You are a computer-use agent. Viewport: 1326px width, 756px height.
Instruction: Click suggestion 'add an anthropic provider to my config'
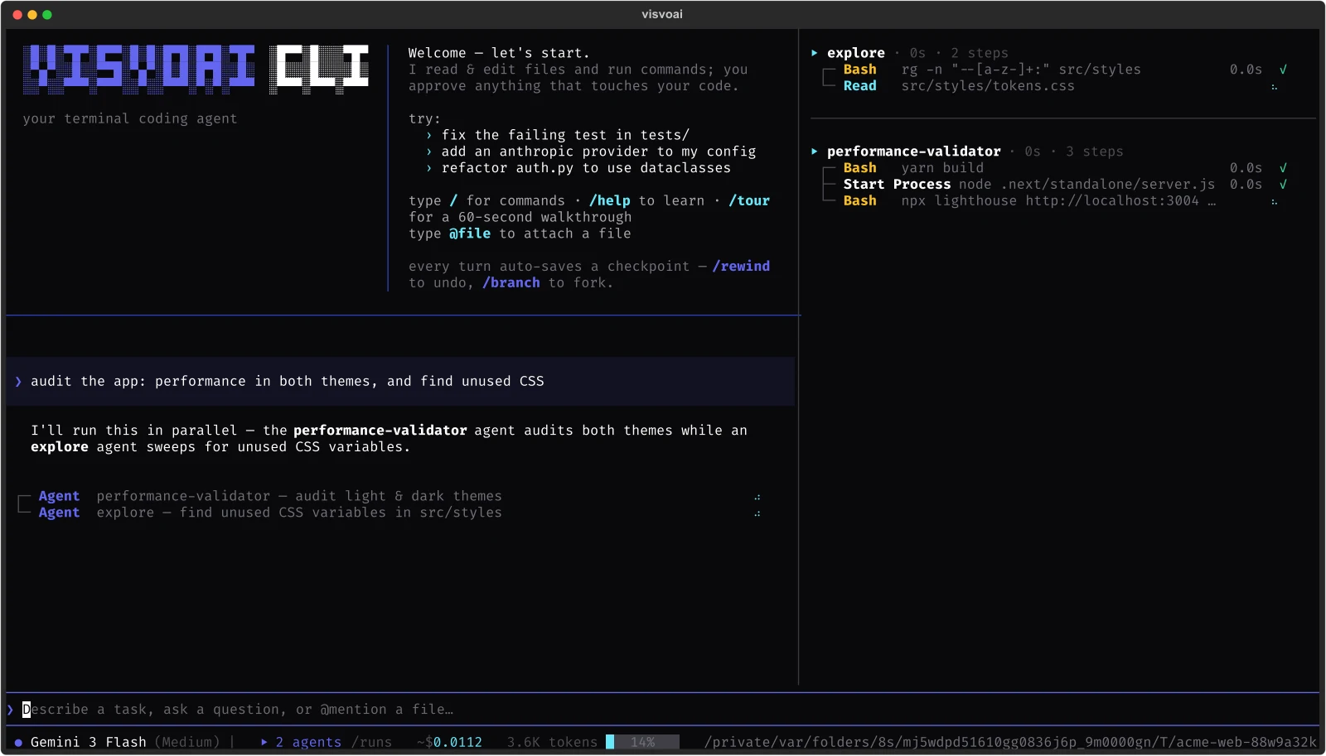598,152
